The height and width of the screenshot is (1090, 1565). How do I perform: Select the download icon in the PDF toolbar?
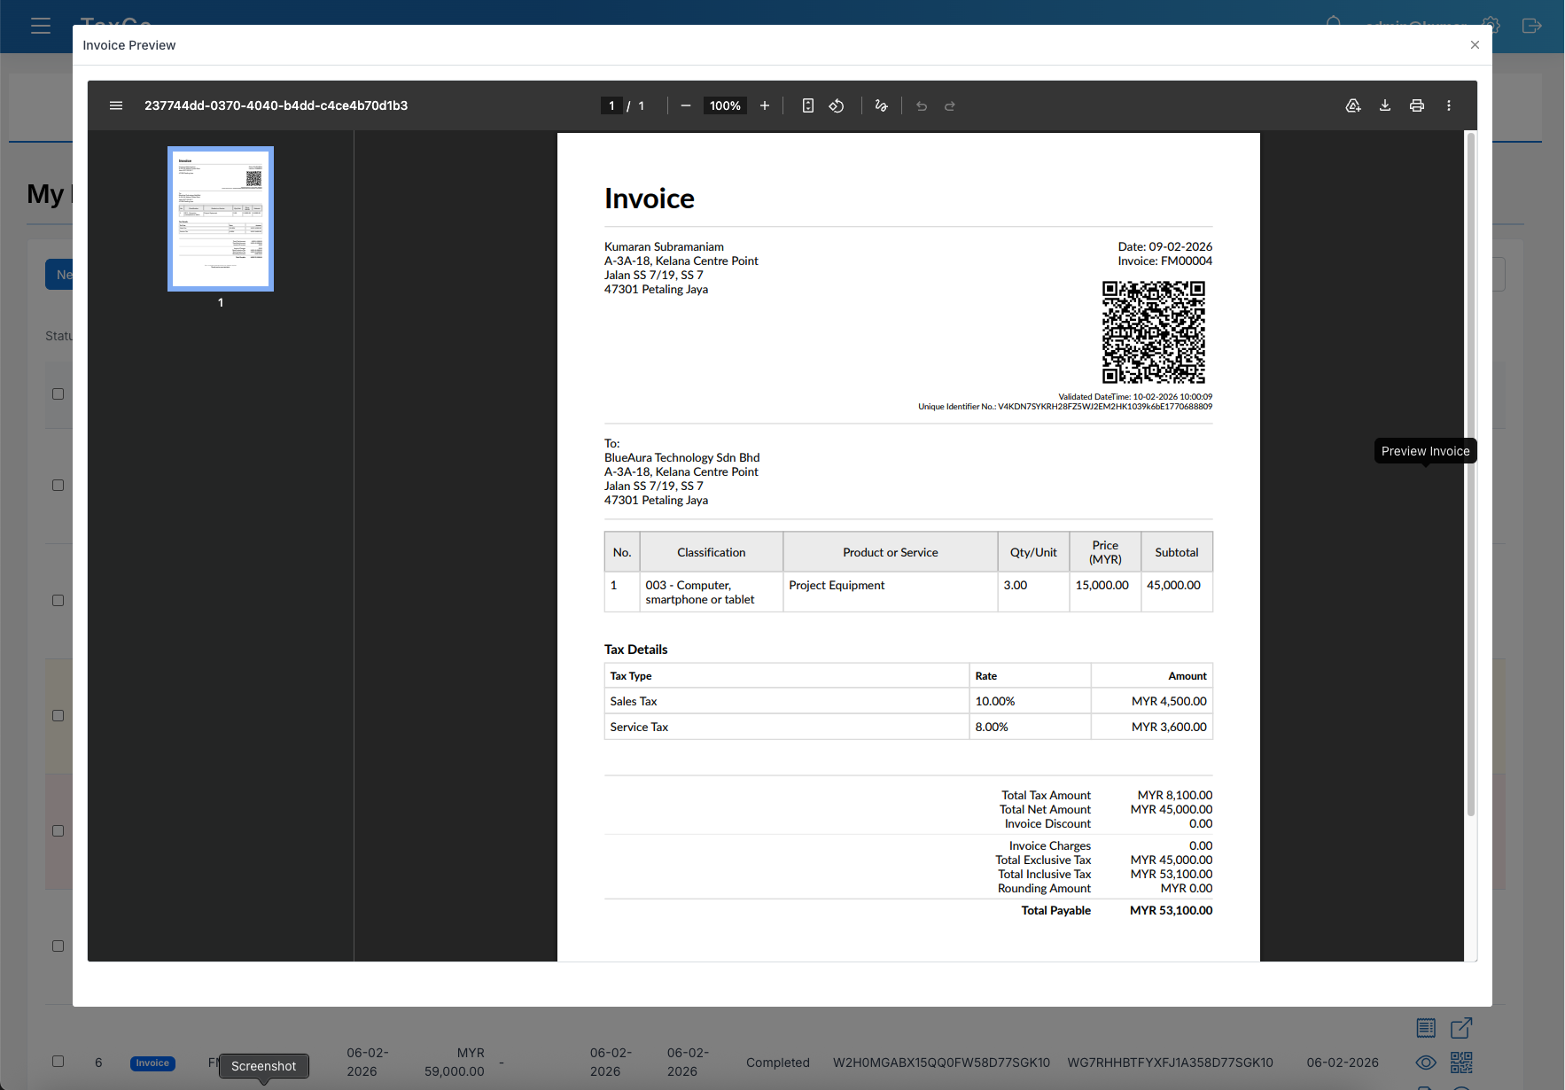[x=1385, y=105]
